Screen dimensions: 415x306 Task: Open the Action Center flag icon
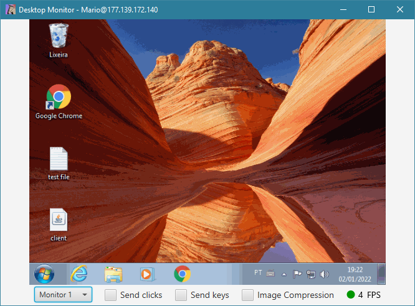click(x=297, y=274)
